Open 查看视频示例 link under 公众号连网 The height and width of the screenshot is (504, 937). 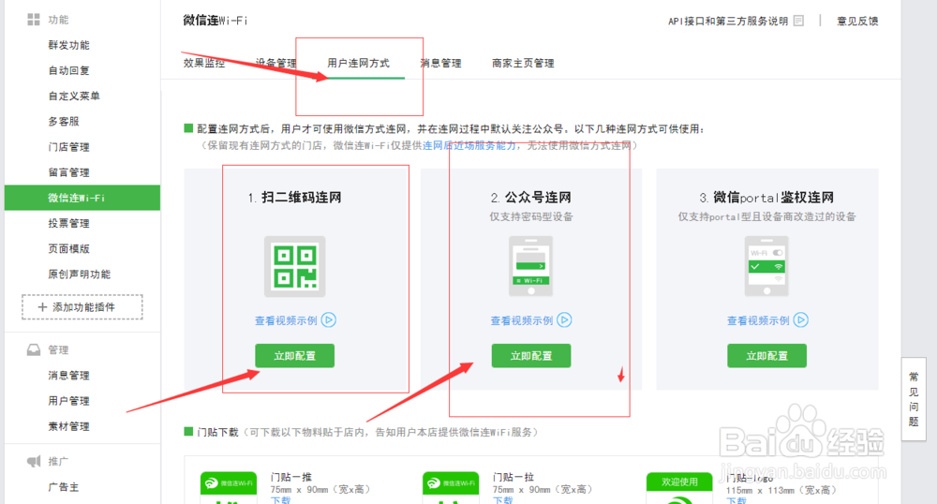click(522, 320)
